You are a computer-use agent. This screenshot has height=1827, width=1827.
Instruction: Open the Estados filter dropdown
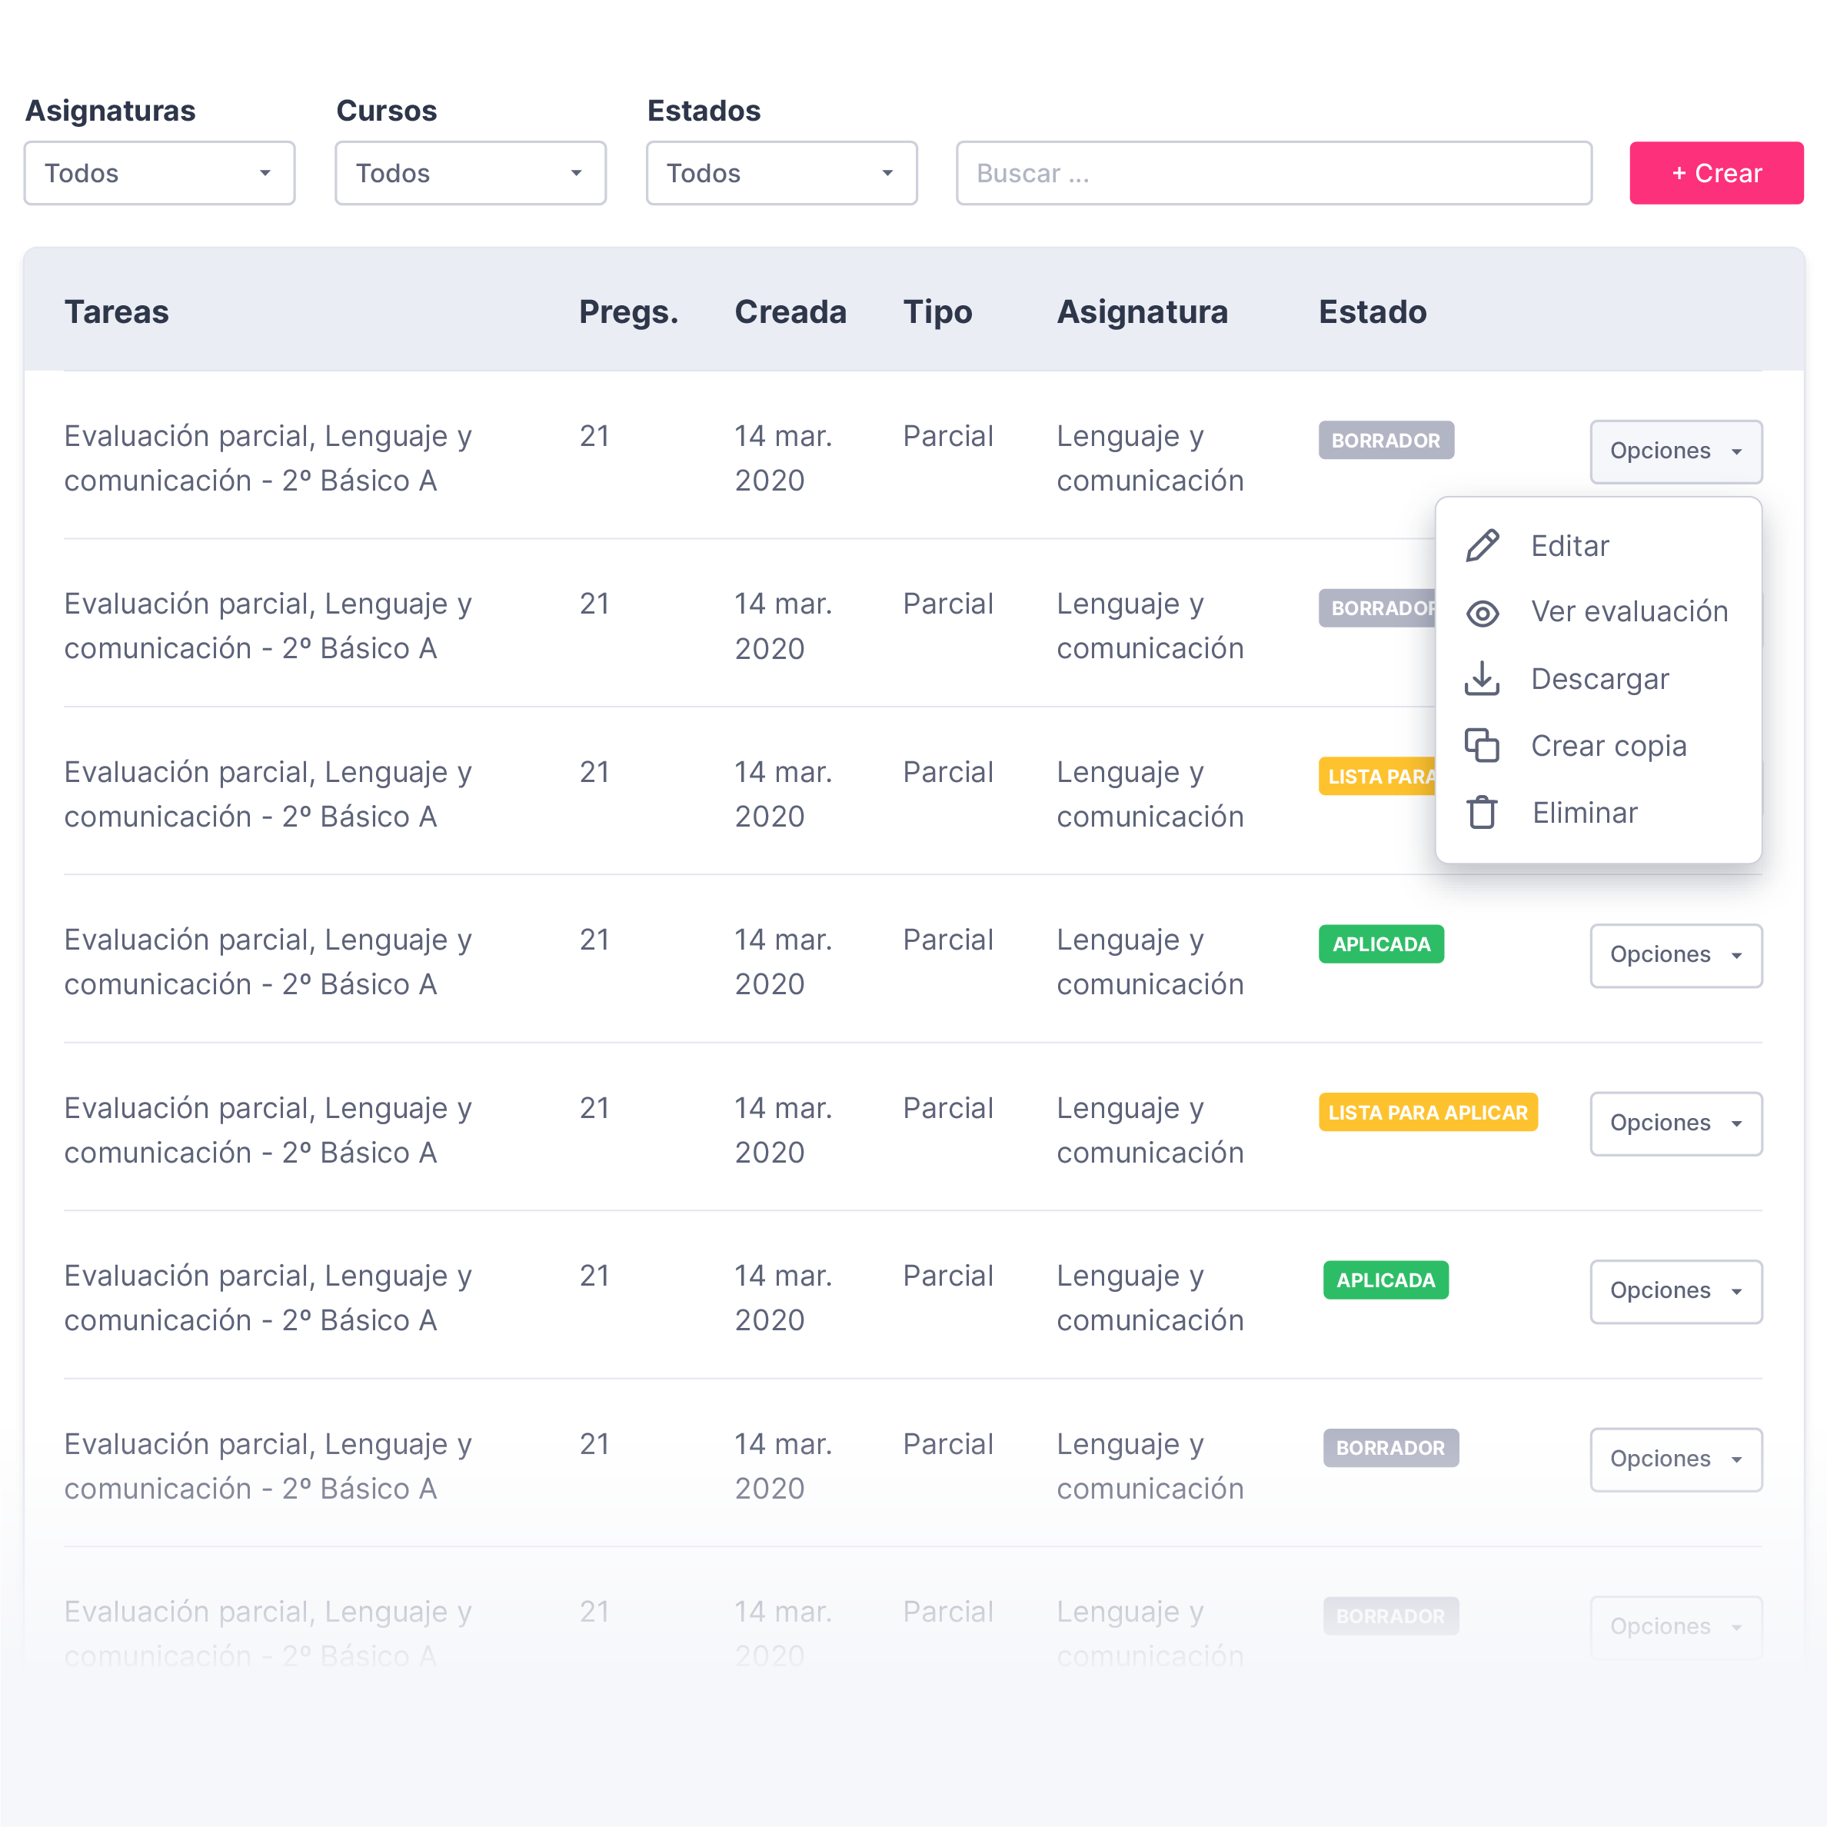(781, 173)
